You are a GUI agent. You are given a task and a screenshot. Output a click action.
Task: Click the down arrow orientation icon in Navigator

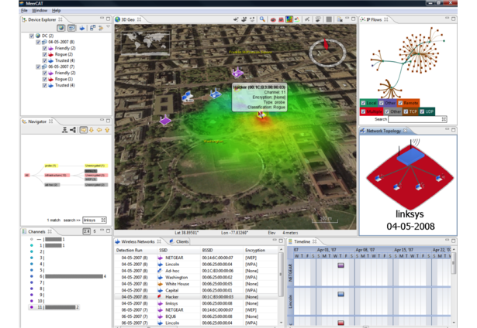(x=92, y=130)
